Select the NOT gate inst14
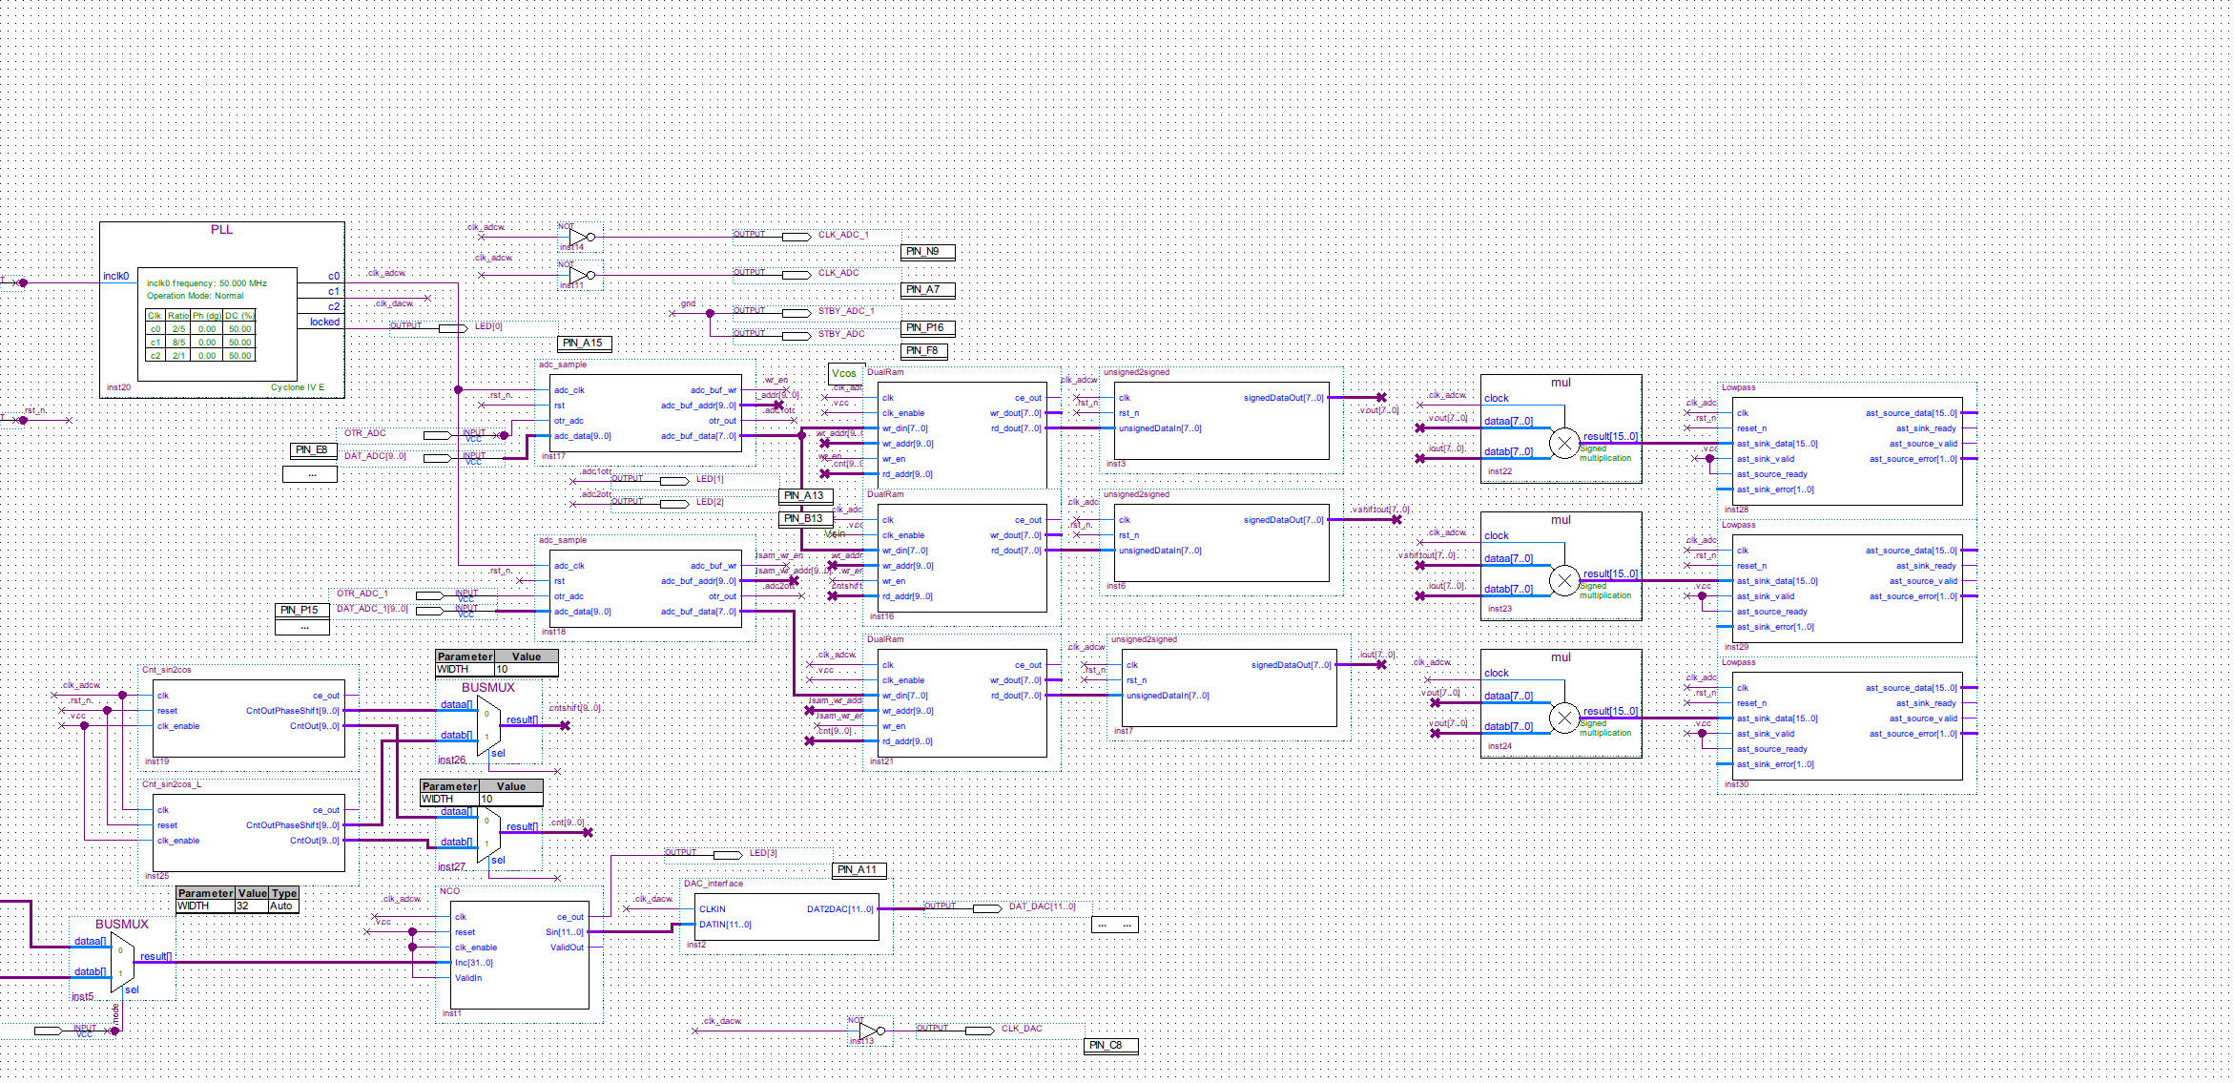This screenshot has width=2234, height=1083. (578, 237)
